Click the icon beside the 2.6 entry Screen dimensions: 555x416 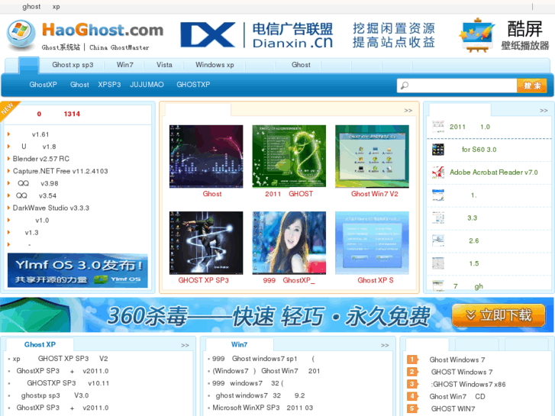pyautogui.click(x=438, y=240)
